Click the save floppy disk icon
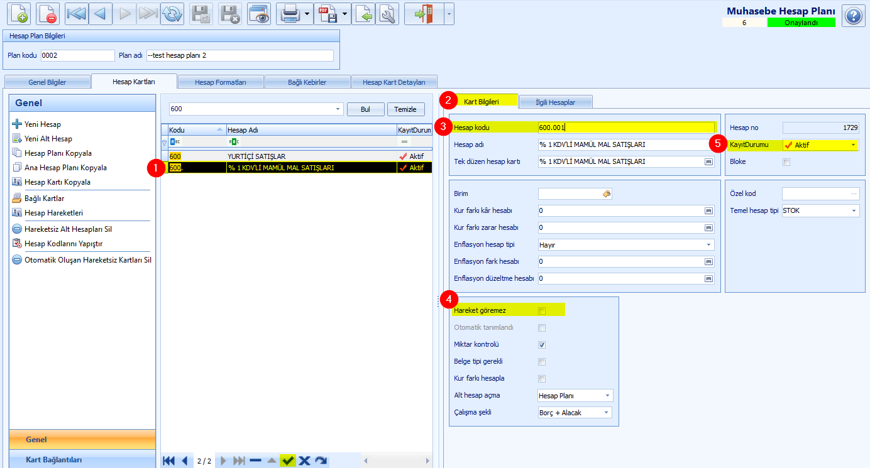The width and height of the screenshot is (870, 468). [x=201, y=13]
